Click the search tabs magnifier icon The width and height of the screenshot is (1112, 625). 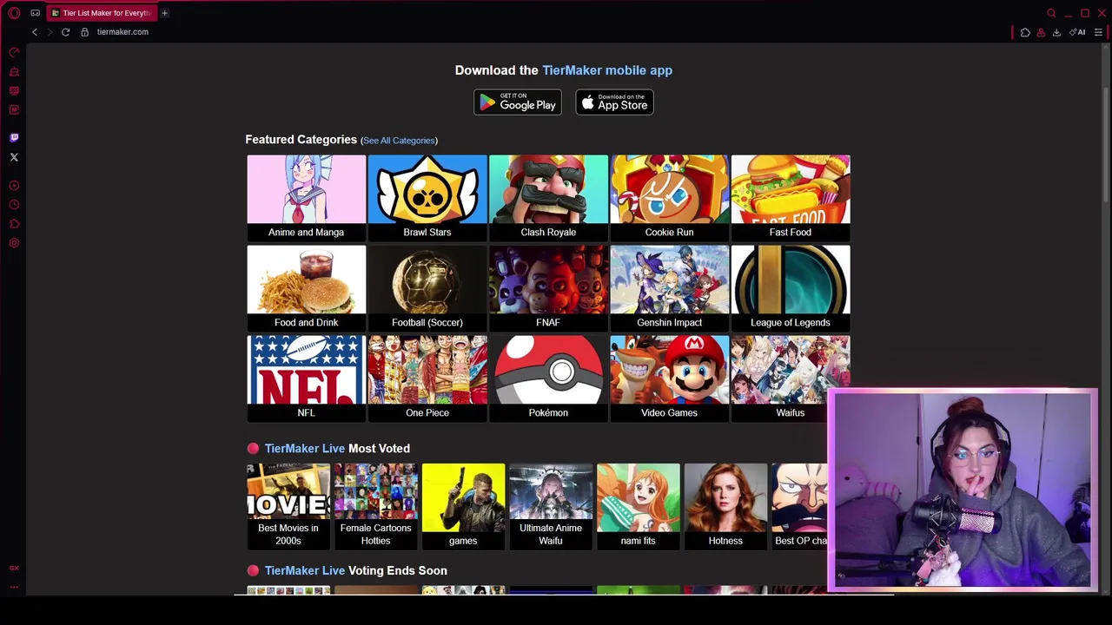tap(1051, 13)
